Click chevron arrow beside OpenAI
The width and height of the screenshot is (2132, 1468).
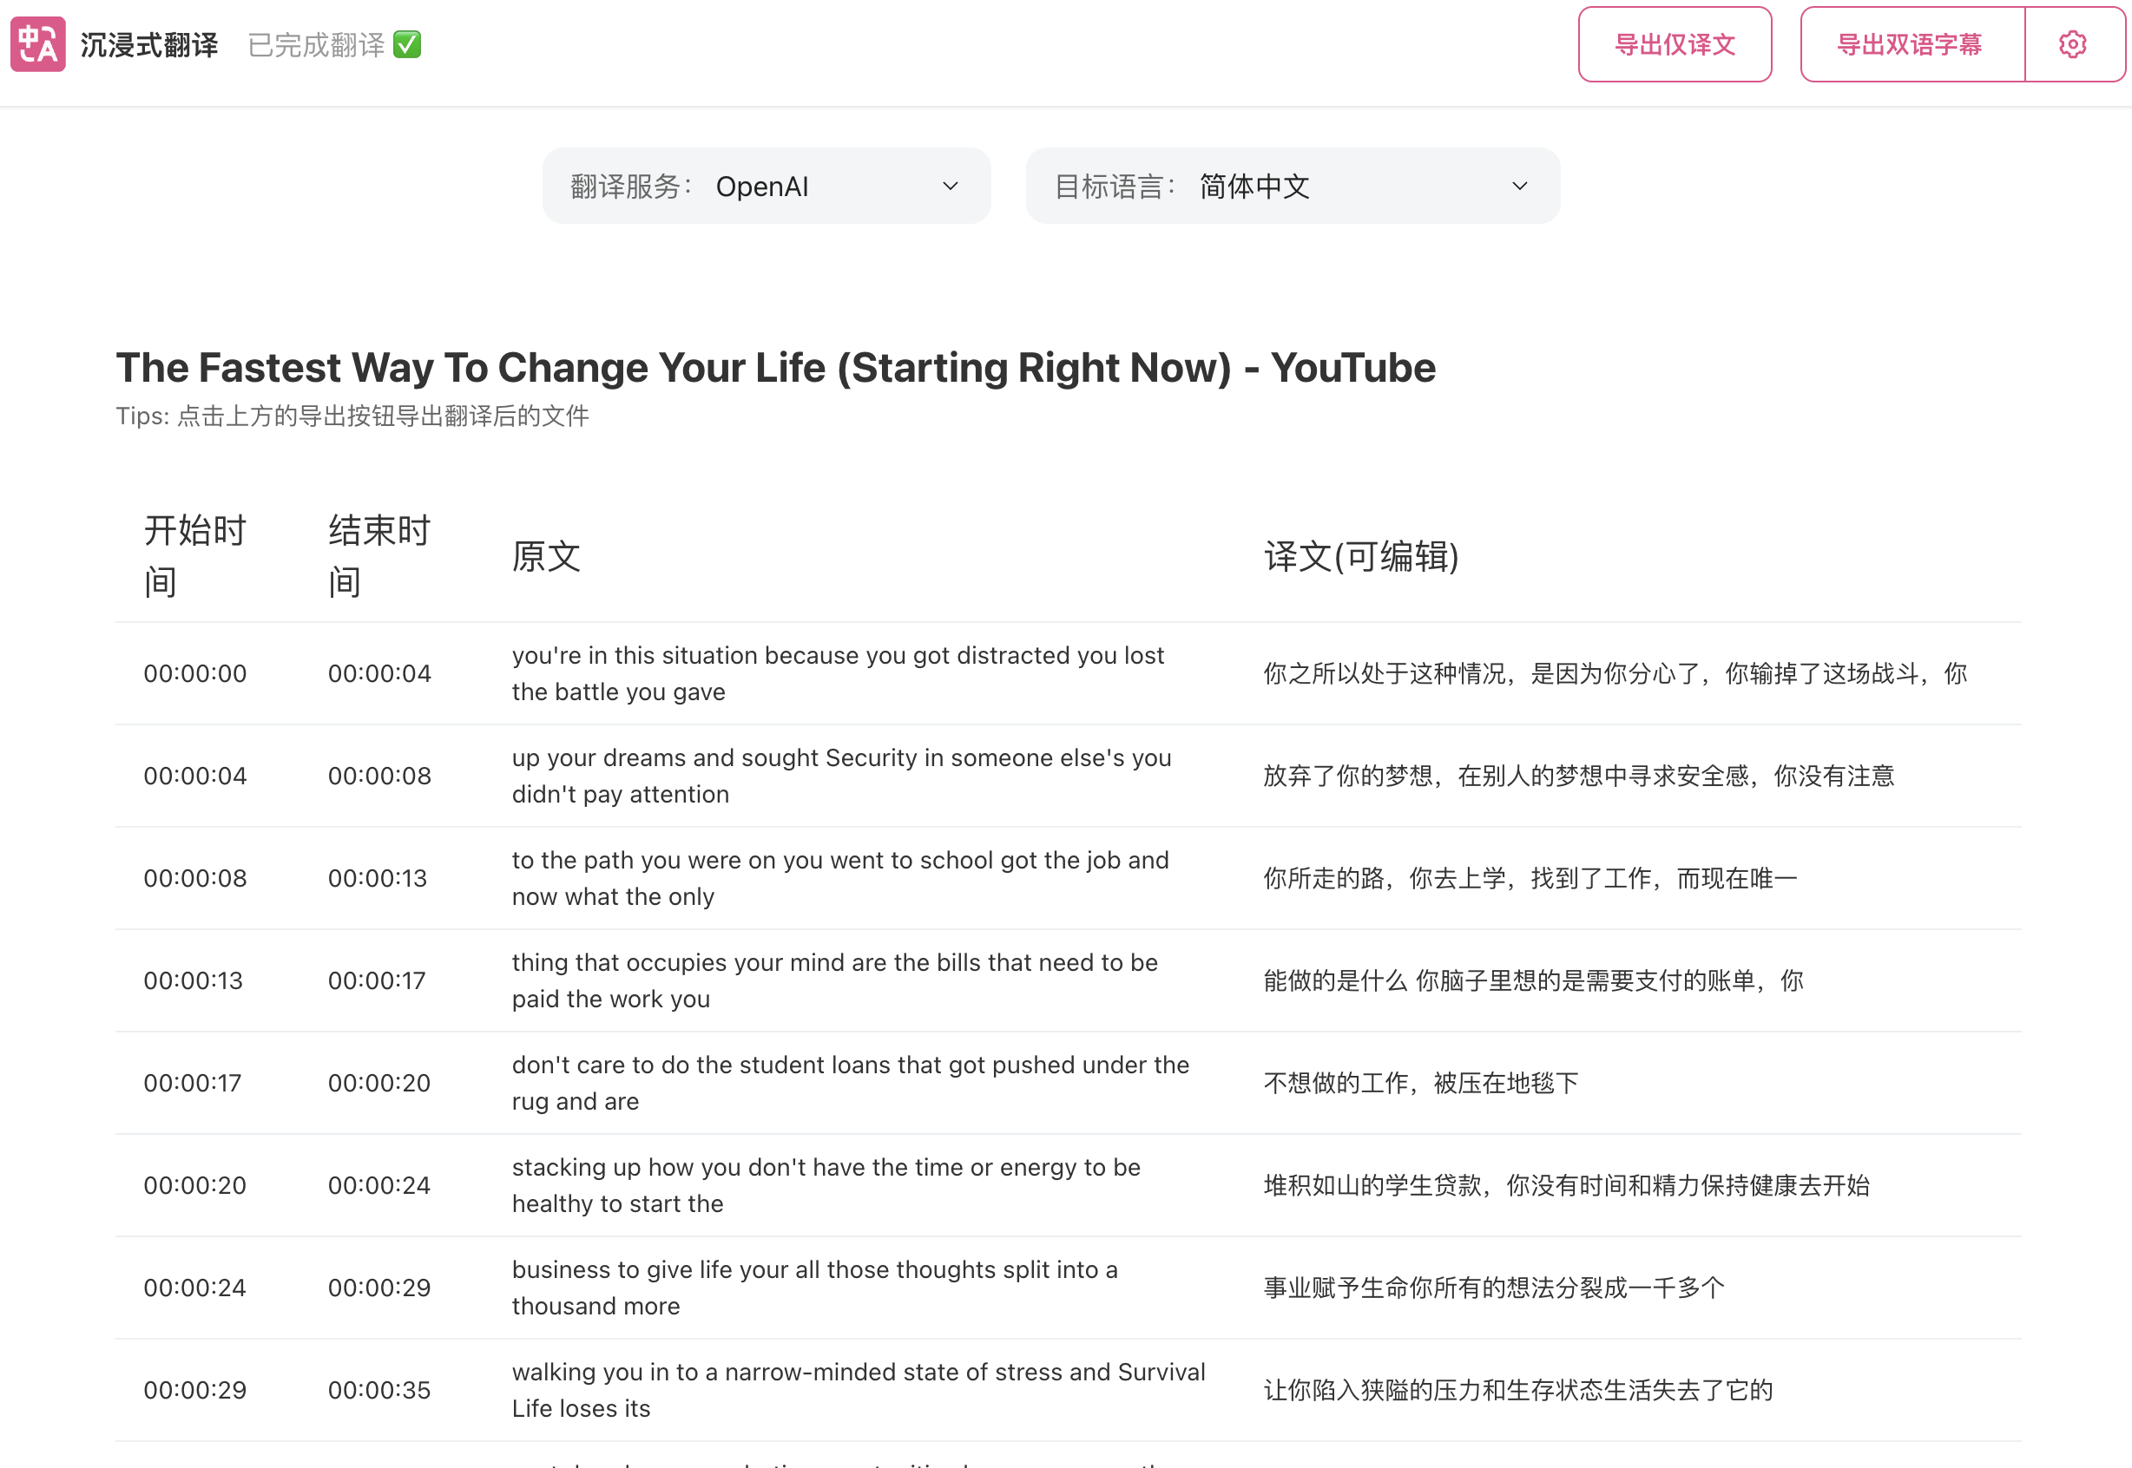pos(951,186)
